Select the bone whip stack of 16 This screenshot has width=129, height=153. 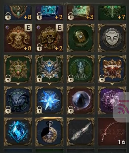click(112, 132)
